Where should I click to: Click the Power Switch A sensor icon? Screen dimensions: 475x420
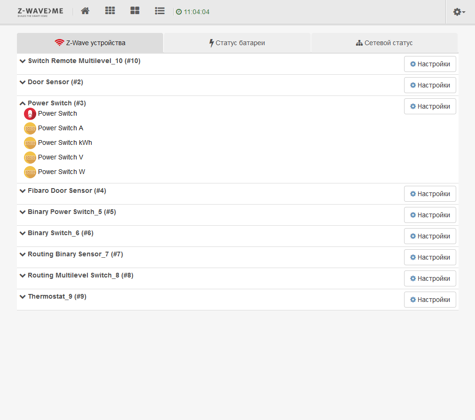(x=30, y=128)
